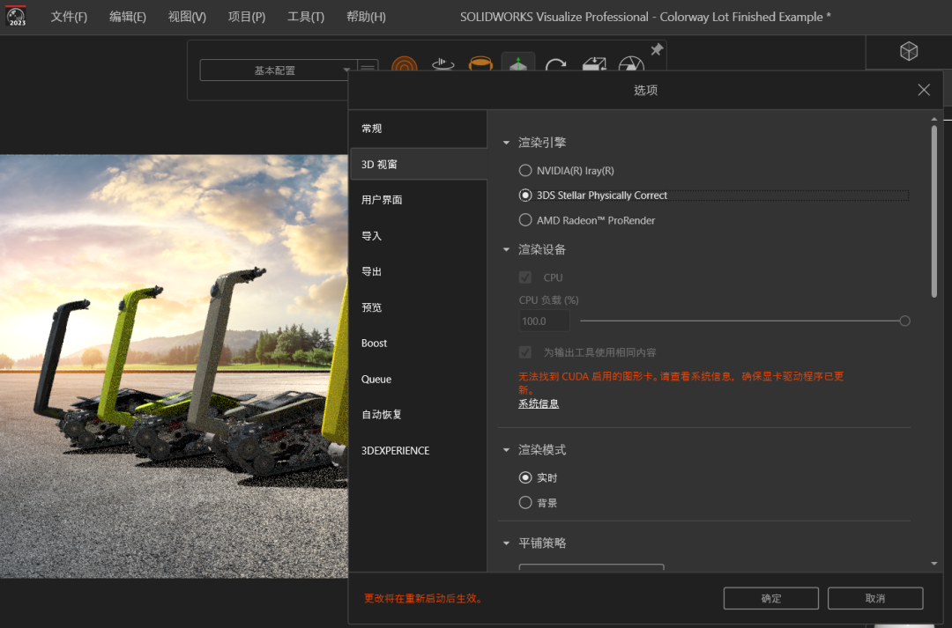Enable AMD Radeon ProRender engine
This screenshot has width=952, height=628.
(x=525, y=220)
